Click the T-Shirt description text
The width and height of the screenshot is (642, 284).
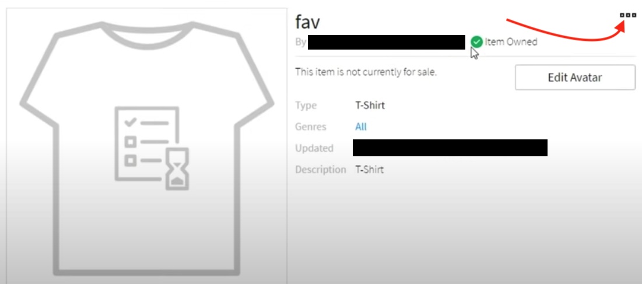(369, 170)
